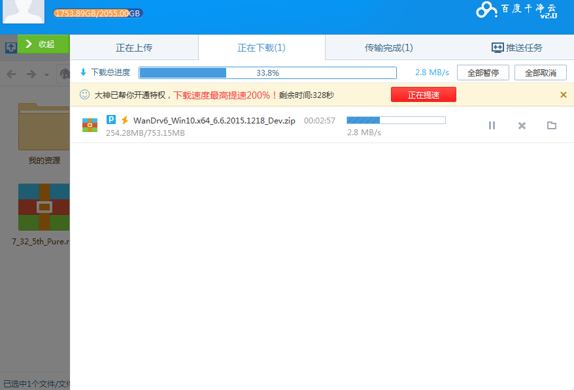Click the smiley face icon in notice bar
The width and height of the screenshot is (574, 390).
[84, 94]
